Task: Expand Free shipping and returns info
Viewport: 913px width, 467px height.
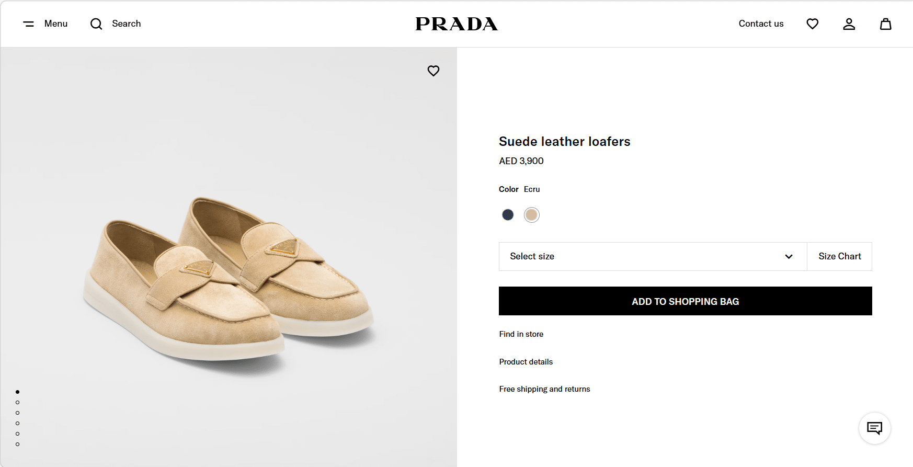Action: pos(544,389)
